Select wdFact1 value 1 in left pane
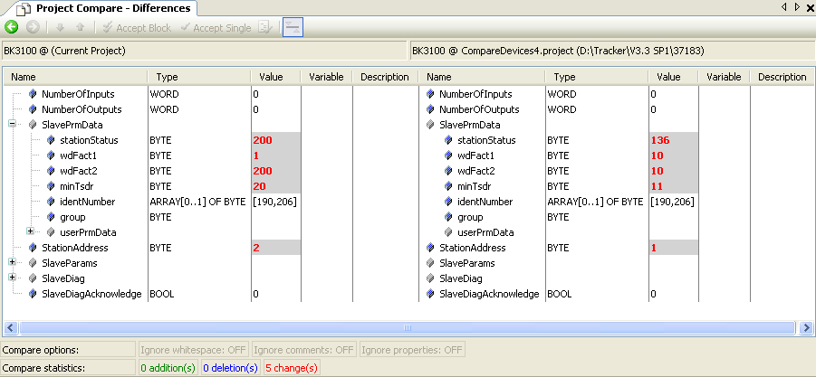The width and height of the screenshot is (816, 377). click(276, 156)
